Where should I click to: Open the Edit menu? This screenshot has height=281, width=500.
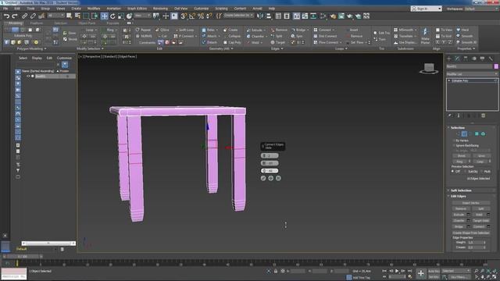pos(17,9)
